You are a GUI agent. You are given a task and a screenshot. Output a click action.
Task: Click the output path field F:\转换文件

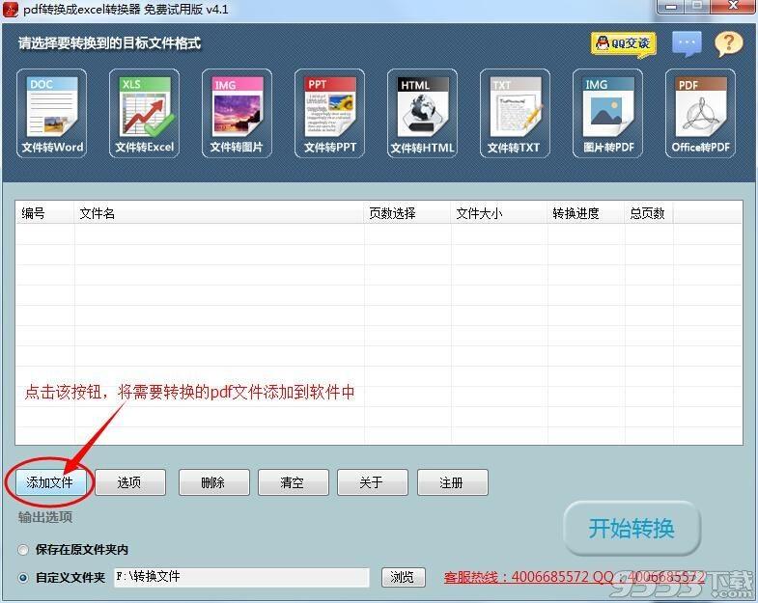click(x=241, y=577)
